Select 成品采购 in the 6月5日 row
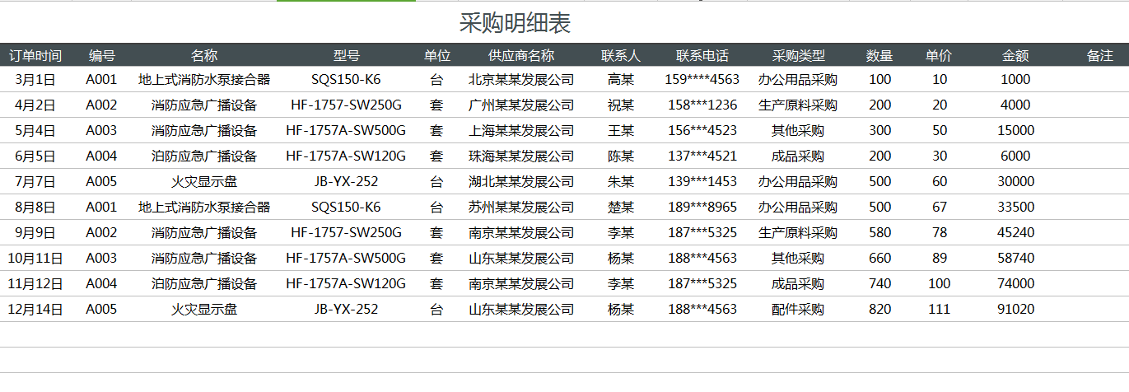Screen dimensions: 1129x392 point(798,156)
